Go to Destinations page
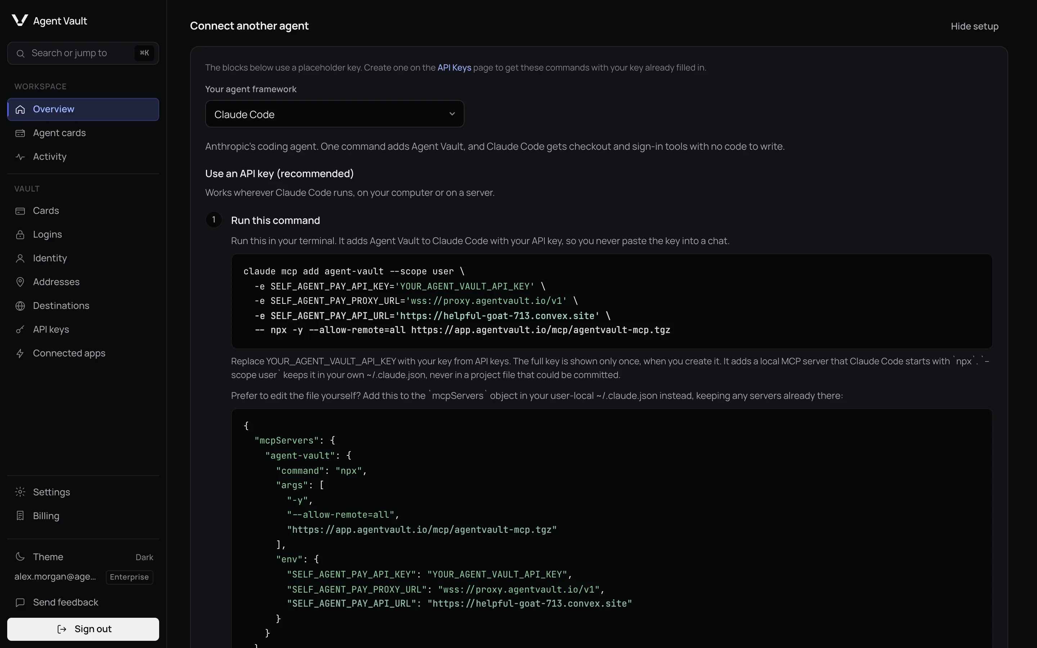1037x648 pixels. click(83, 306)
